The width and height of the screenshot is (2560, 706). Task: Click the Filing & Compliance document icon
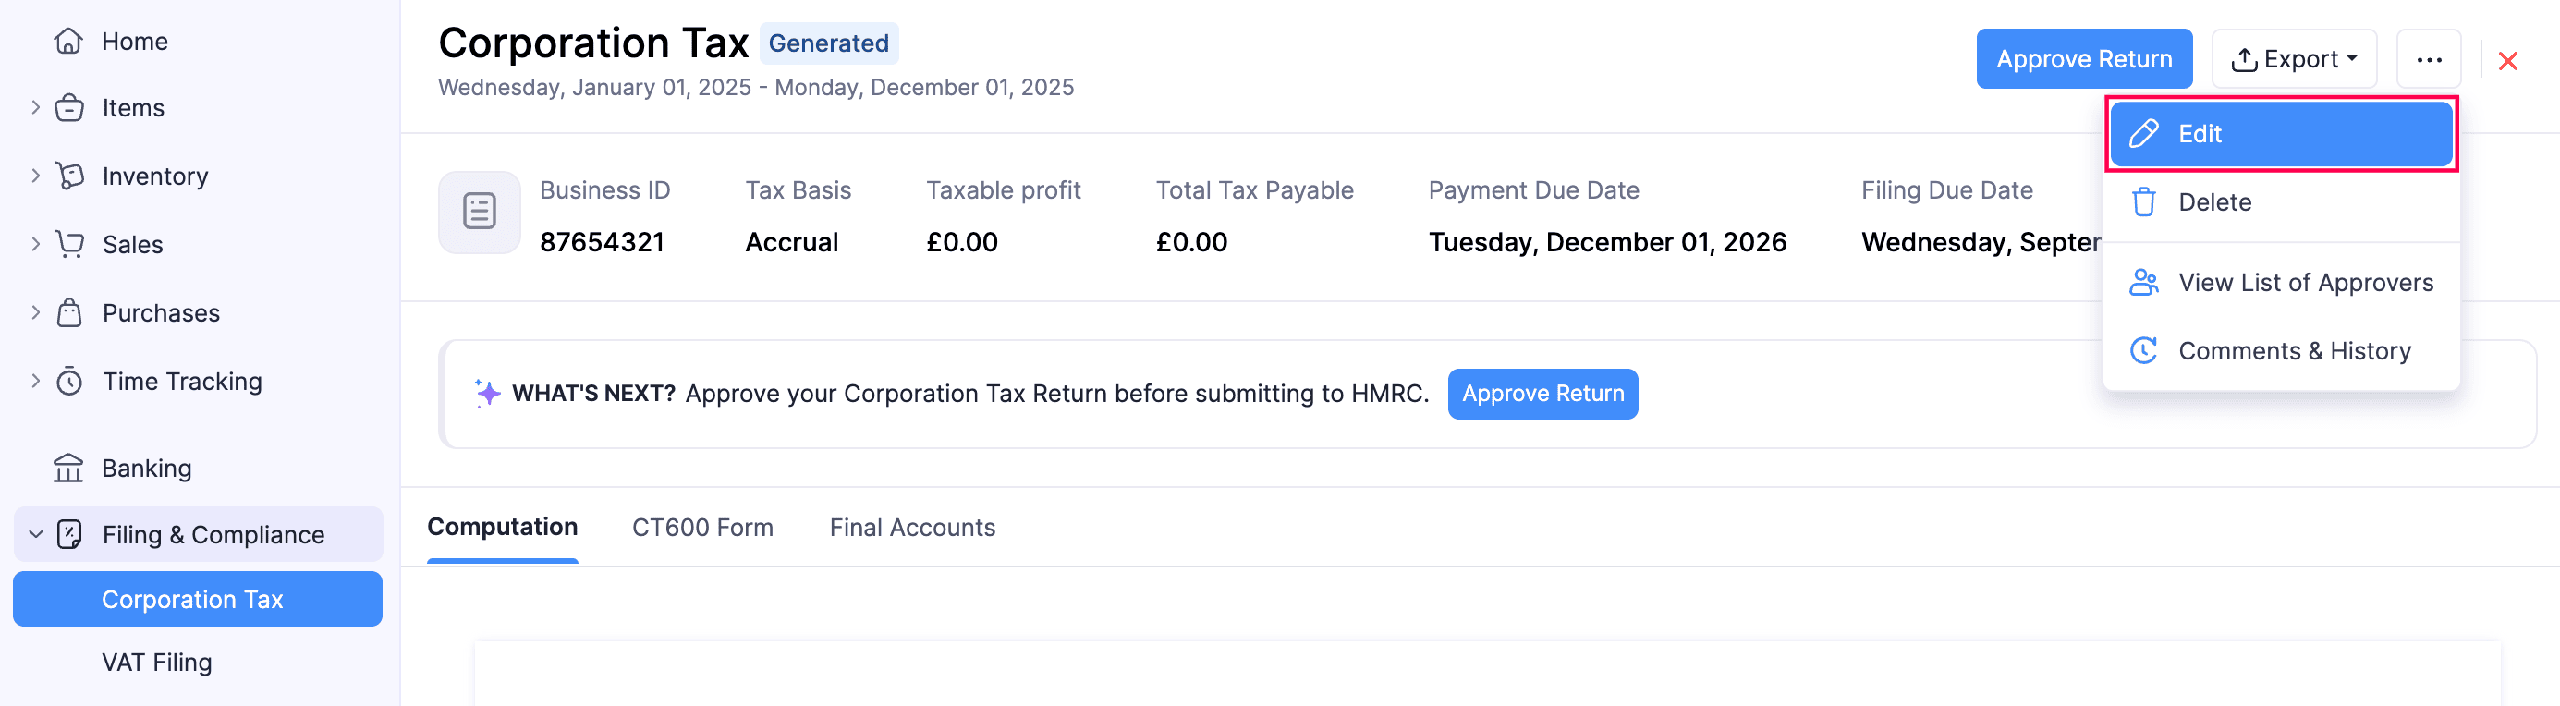click(67, 534)
